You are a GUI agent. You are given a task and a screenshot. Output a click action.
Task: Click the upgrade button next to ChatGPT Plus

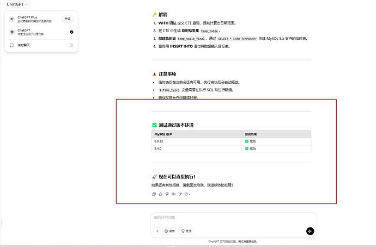pos(68,19)
